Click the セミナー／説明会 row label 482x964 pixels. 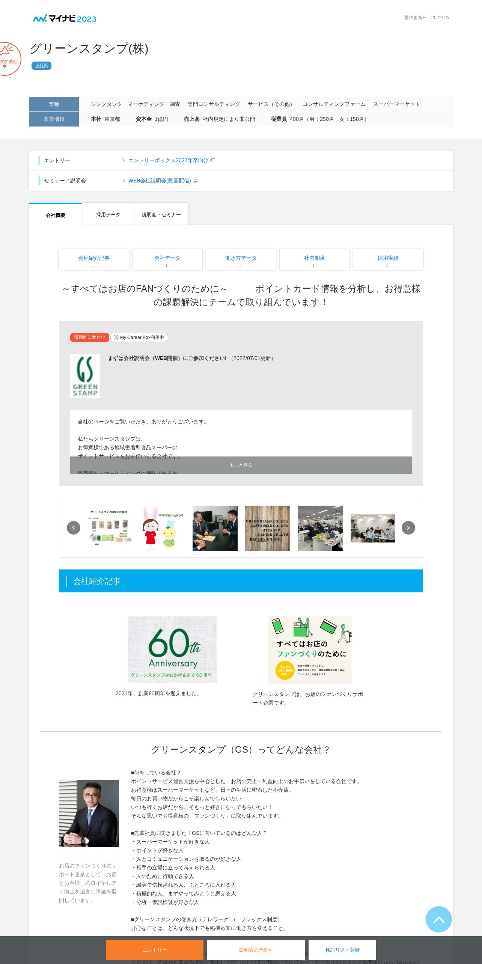click(x=65, y=181)
